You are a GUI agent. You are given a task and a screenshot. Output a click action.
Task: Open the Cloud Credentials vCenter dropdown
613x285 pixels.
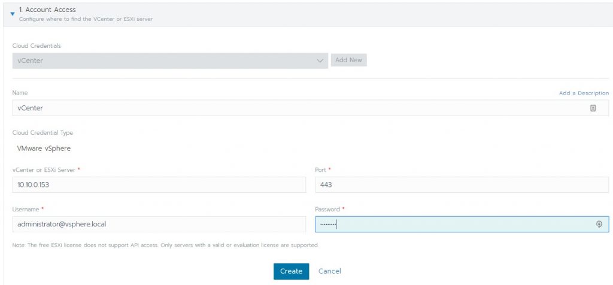[170, 60]
